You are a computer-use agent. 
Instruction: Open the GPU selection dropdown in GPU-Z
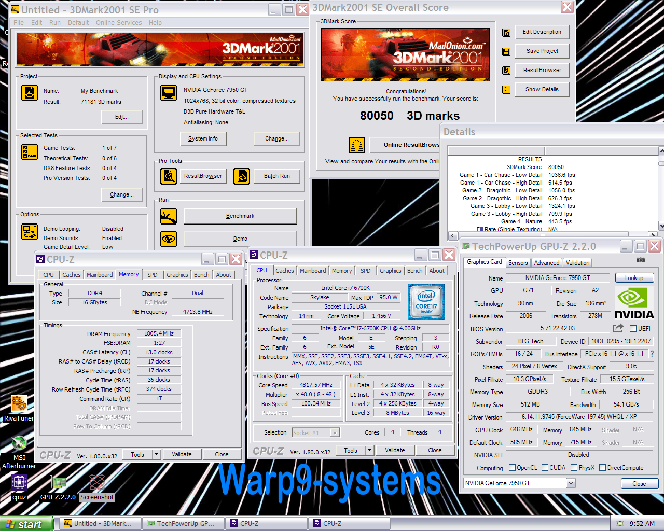click(x=571, y=483)
